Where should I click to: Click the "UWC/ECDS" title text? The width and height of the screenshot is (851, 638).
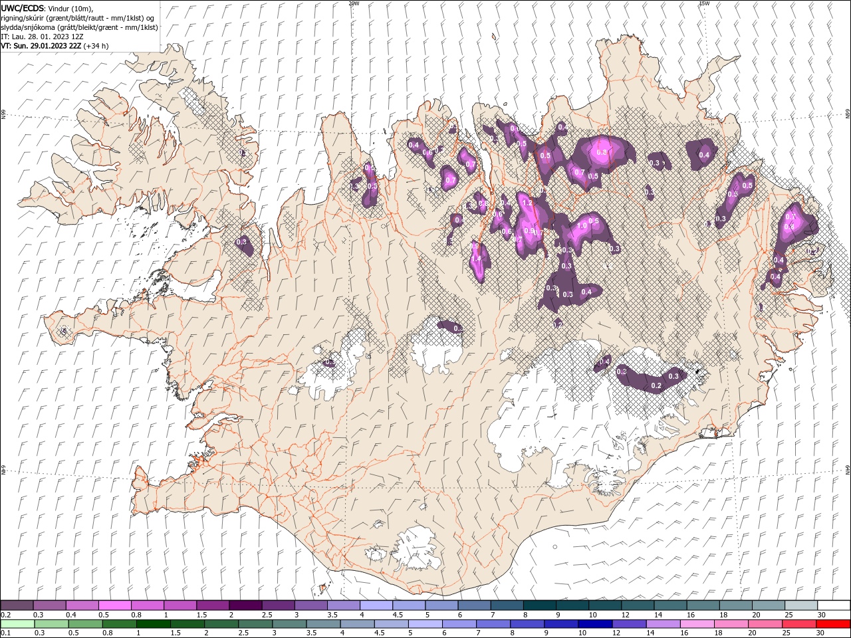23,8
